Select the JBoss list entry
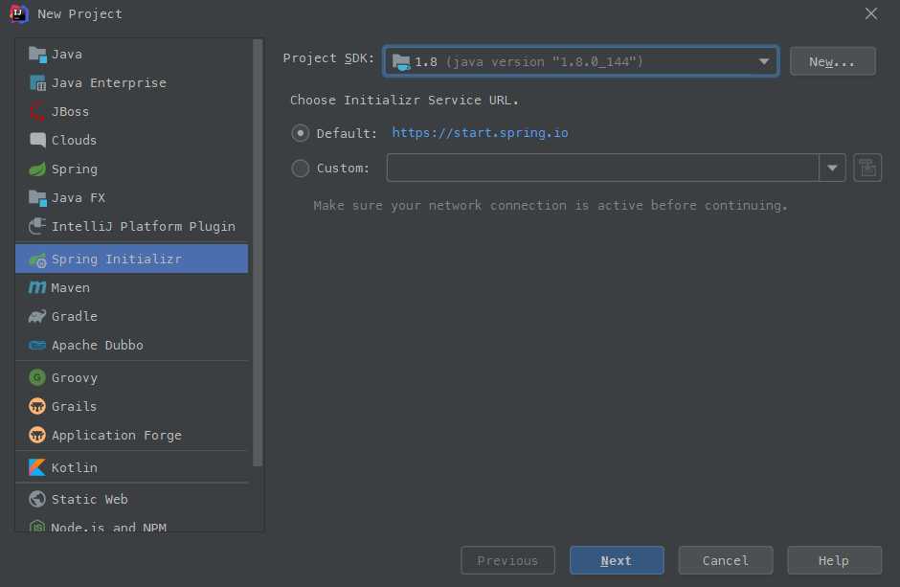Screen dimensions: 900x587 tap(132, 111)
